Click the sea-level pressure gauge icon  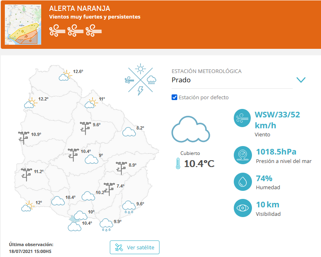243,155
